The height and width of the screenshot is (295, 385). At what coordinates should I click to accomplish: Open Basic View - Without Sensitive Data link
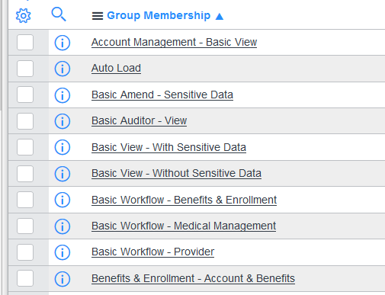tap(176, 173)
